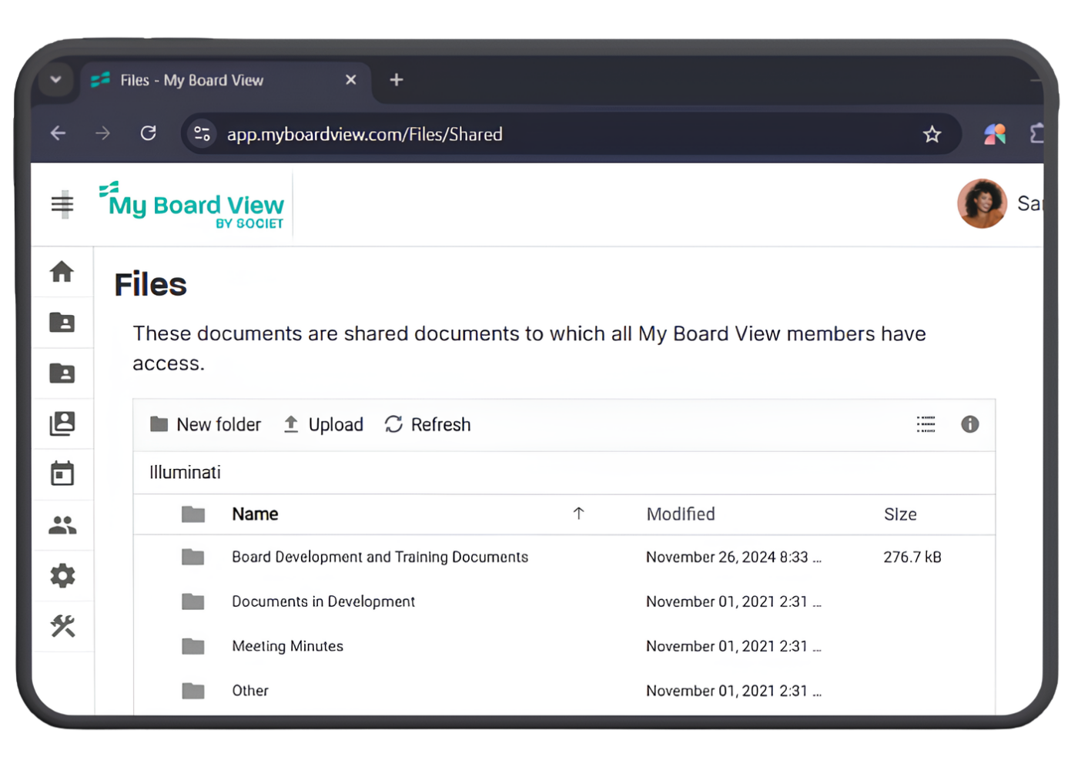The width and height of the screenshot is (1078, 770).
Task: Bookmark this page with the star
Action: point(932,135)
